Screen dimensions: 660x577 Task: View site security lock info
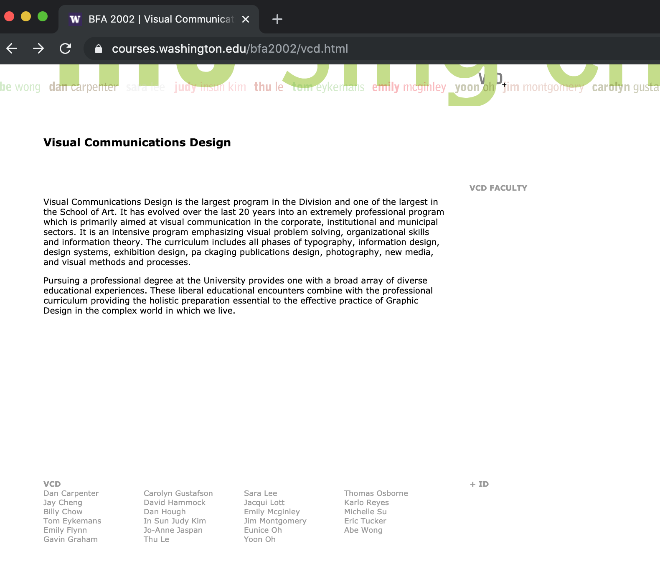(x=99, y=49)
